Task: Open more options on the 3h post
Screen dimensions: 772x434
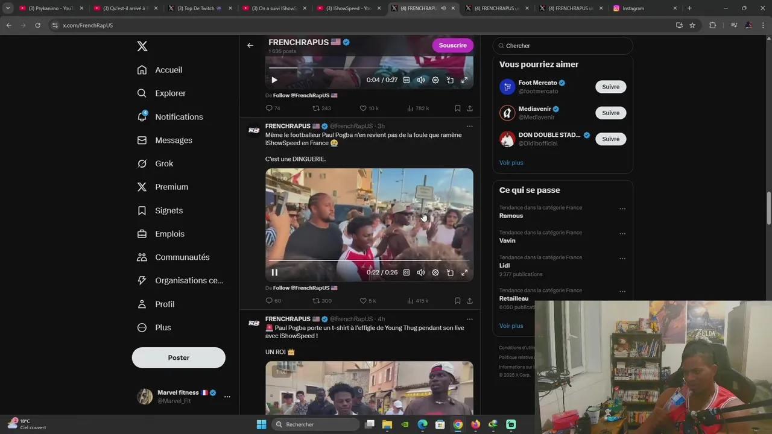Action: (x=470, y=127)
